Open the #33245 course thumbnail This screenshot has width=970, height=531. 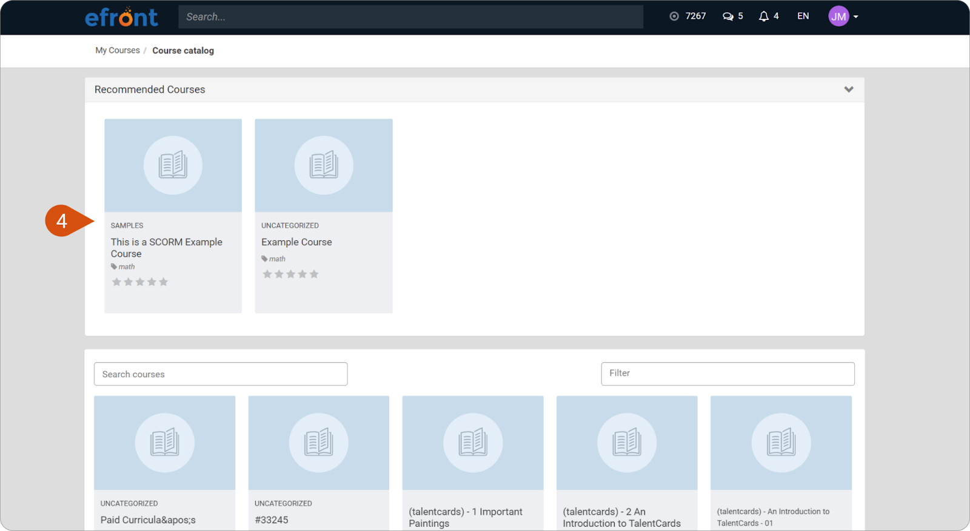click(x=319, y=443)
